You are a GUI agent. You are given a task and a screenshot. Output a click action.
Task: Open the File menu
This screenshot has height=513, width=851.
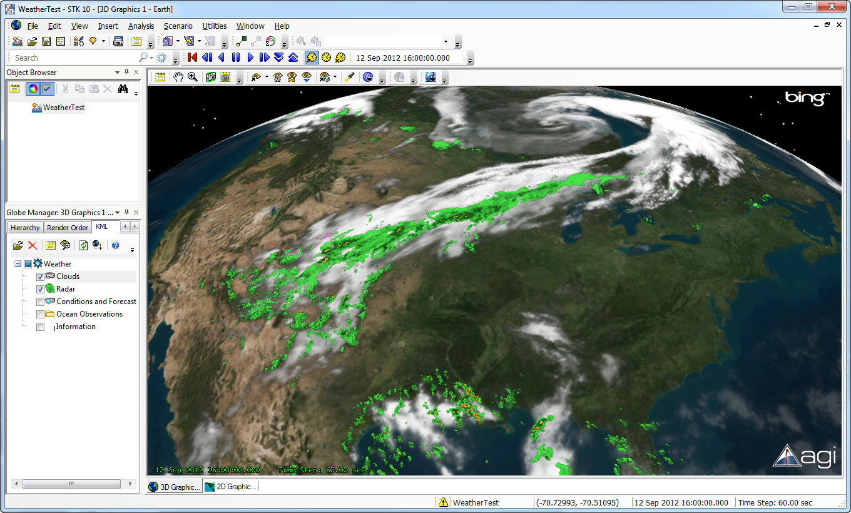coord(33,26)
